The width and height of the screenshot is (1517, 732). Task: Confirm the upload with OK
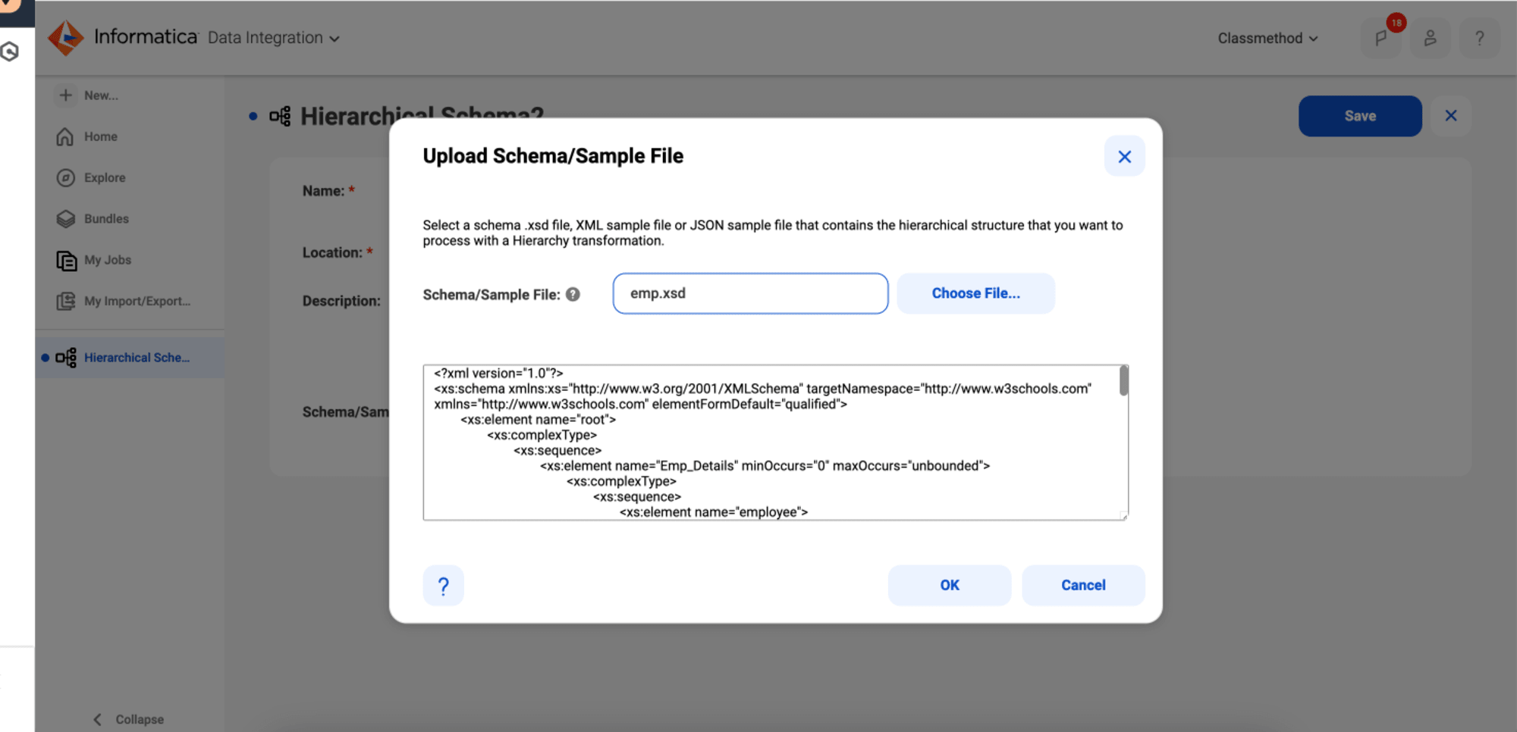pyautogui.click(x=950, y=585)
